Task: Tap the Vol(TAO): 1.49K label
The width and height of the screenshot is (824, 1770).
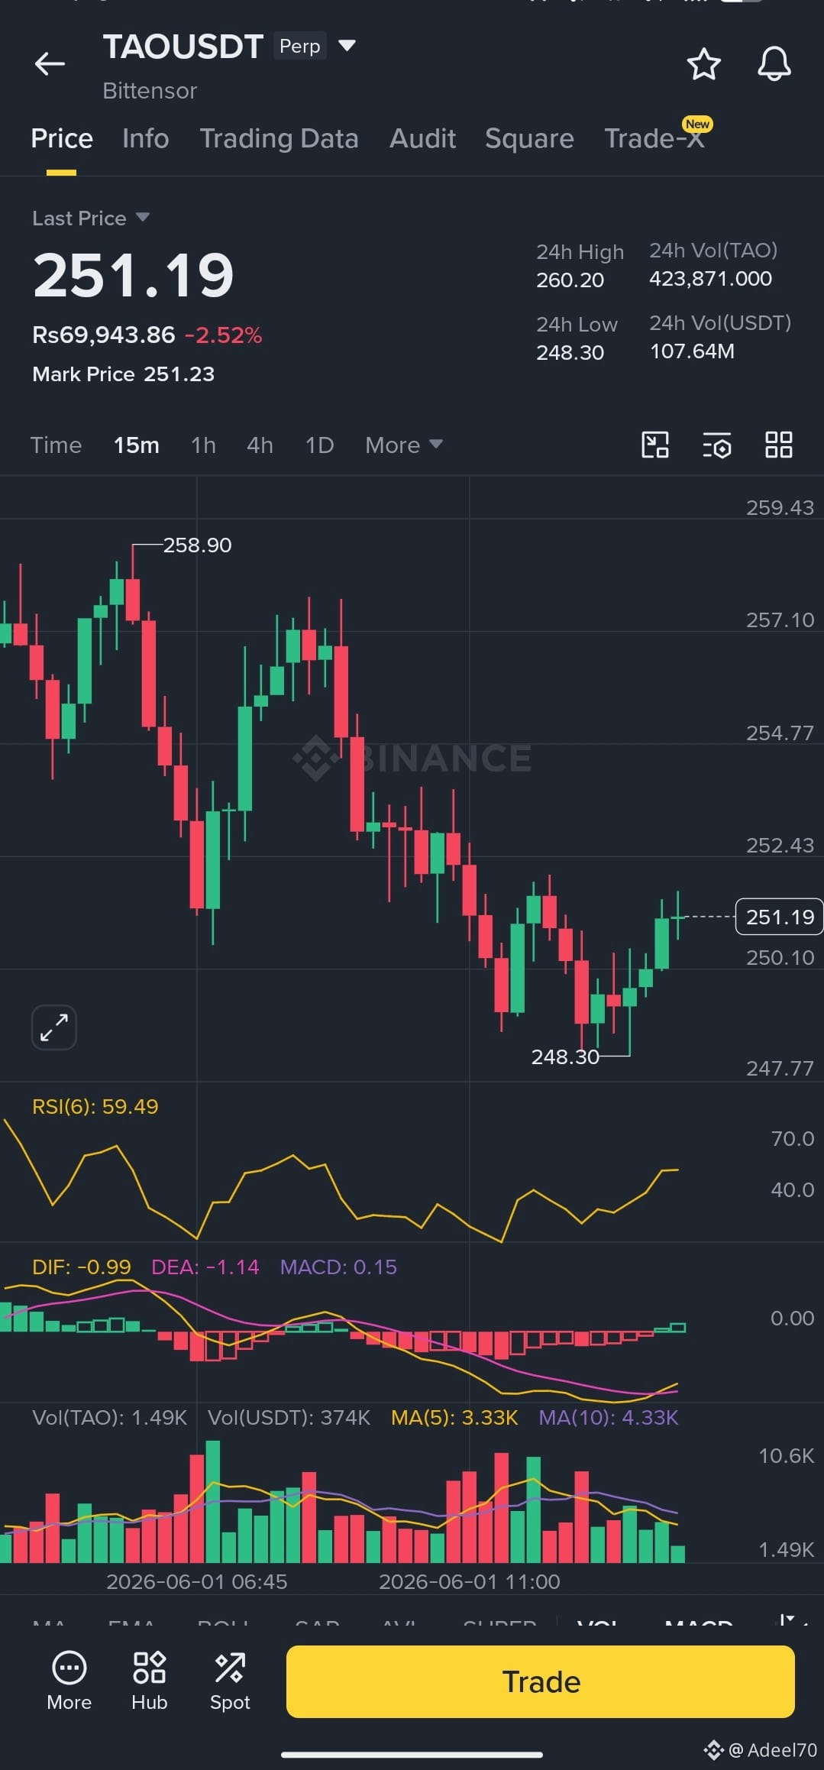Action: click(x=110, y=1417)
